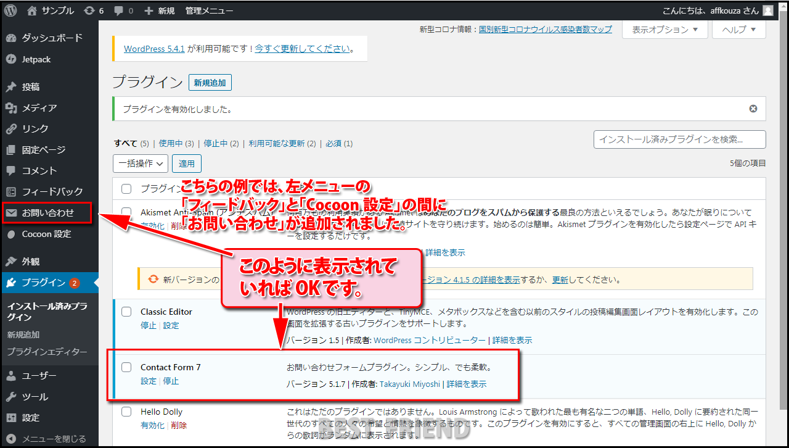Filter by 利用可能な更新 (2)

point(282,143)
